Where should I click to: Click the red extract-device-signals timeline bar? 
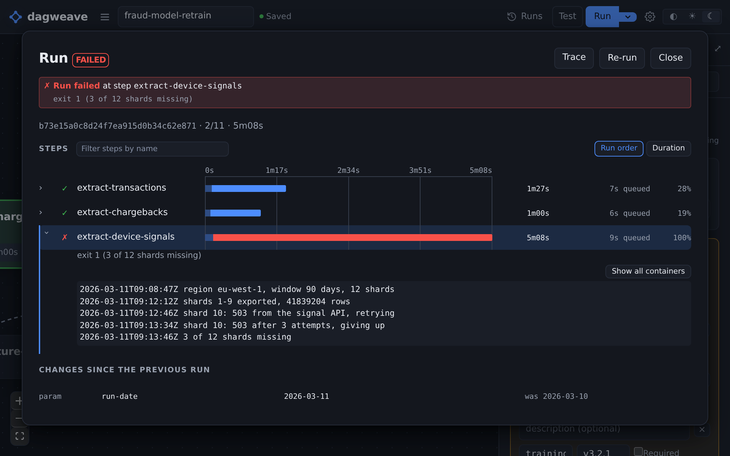(349, 238)
